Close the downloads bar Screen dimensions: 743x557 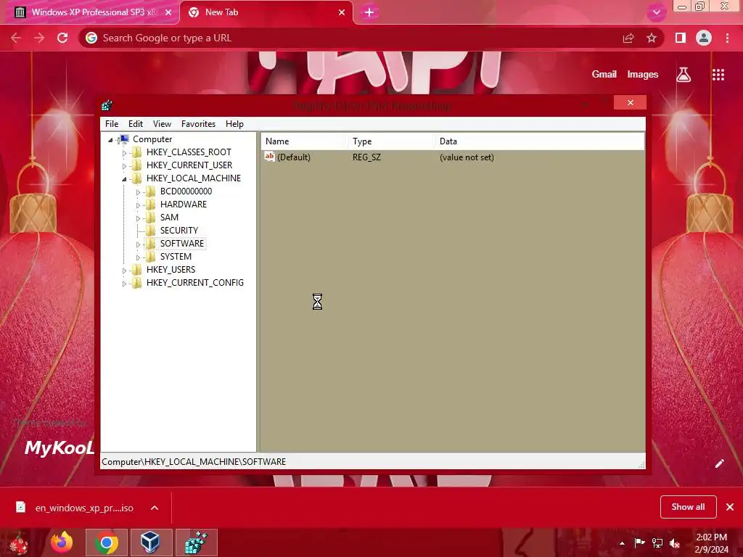click(x=730, y=507)
